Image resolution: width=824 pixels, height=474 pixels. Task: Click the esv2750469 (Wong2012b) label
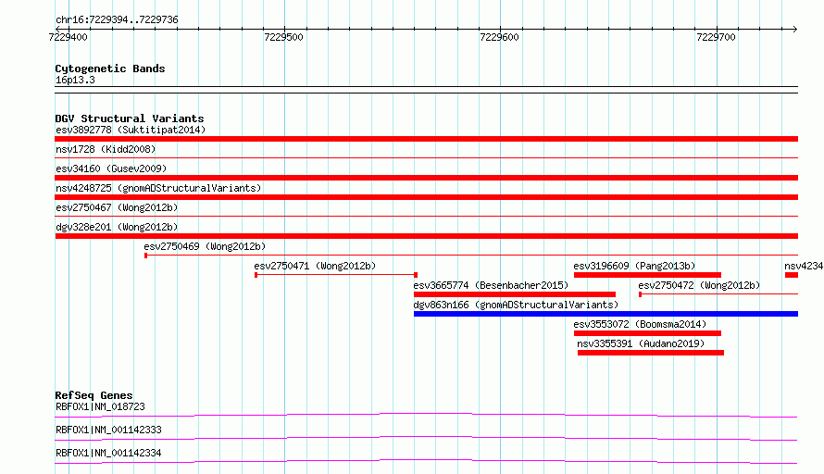[205, 246]
